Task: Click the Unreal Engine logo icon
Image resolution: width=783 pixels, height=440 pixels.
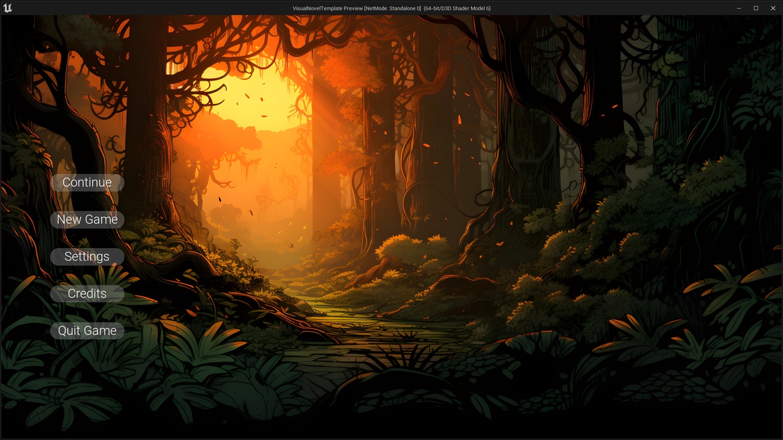Action: pyautogui.click(x=7, y=8)
